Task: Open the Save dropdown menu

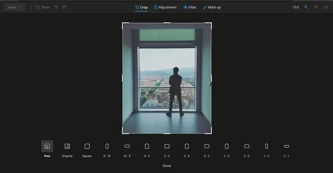Action: click(14, 7)
